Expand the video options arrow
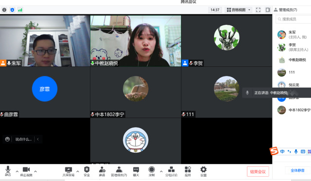 click(x=36, y=171)
